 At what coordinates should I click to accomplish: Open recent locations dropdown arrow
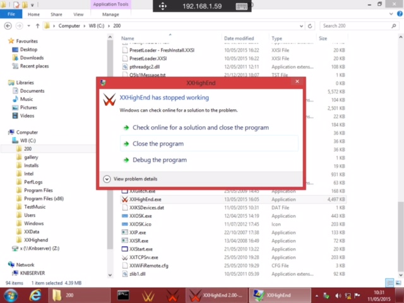28,26
